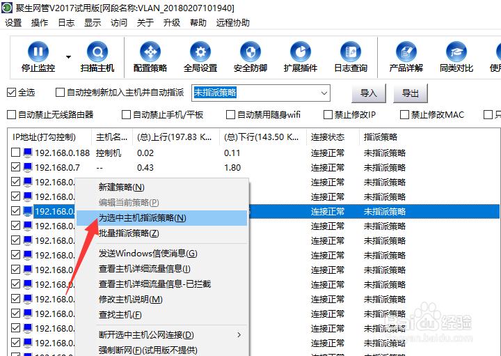Select host name 控制机 cell
Image resolution: width=501 pixels, height=356 pixels.
coord(109,153)
